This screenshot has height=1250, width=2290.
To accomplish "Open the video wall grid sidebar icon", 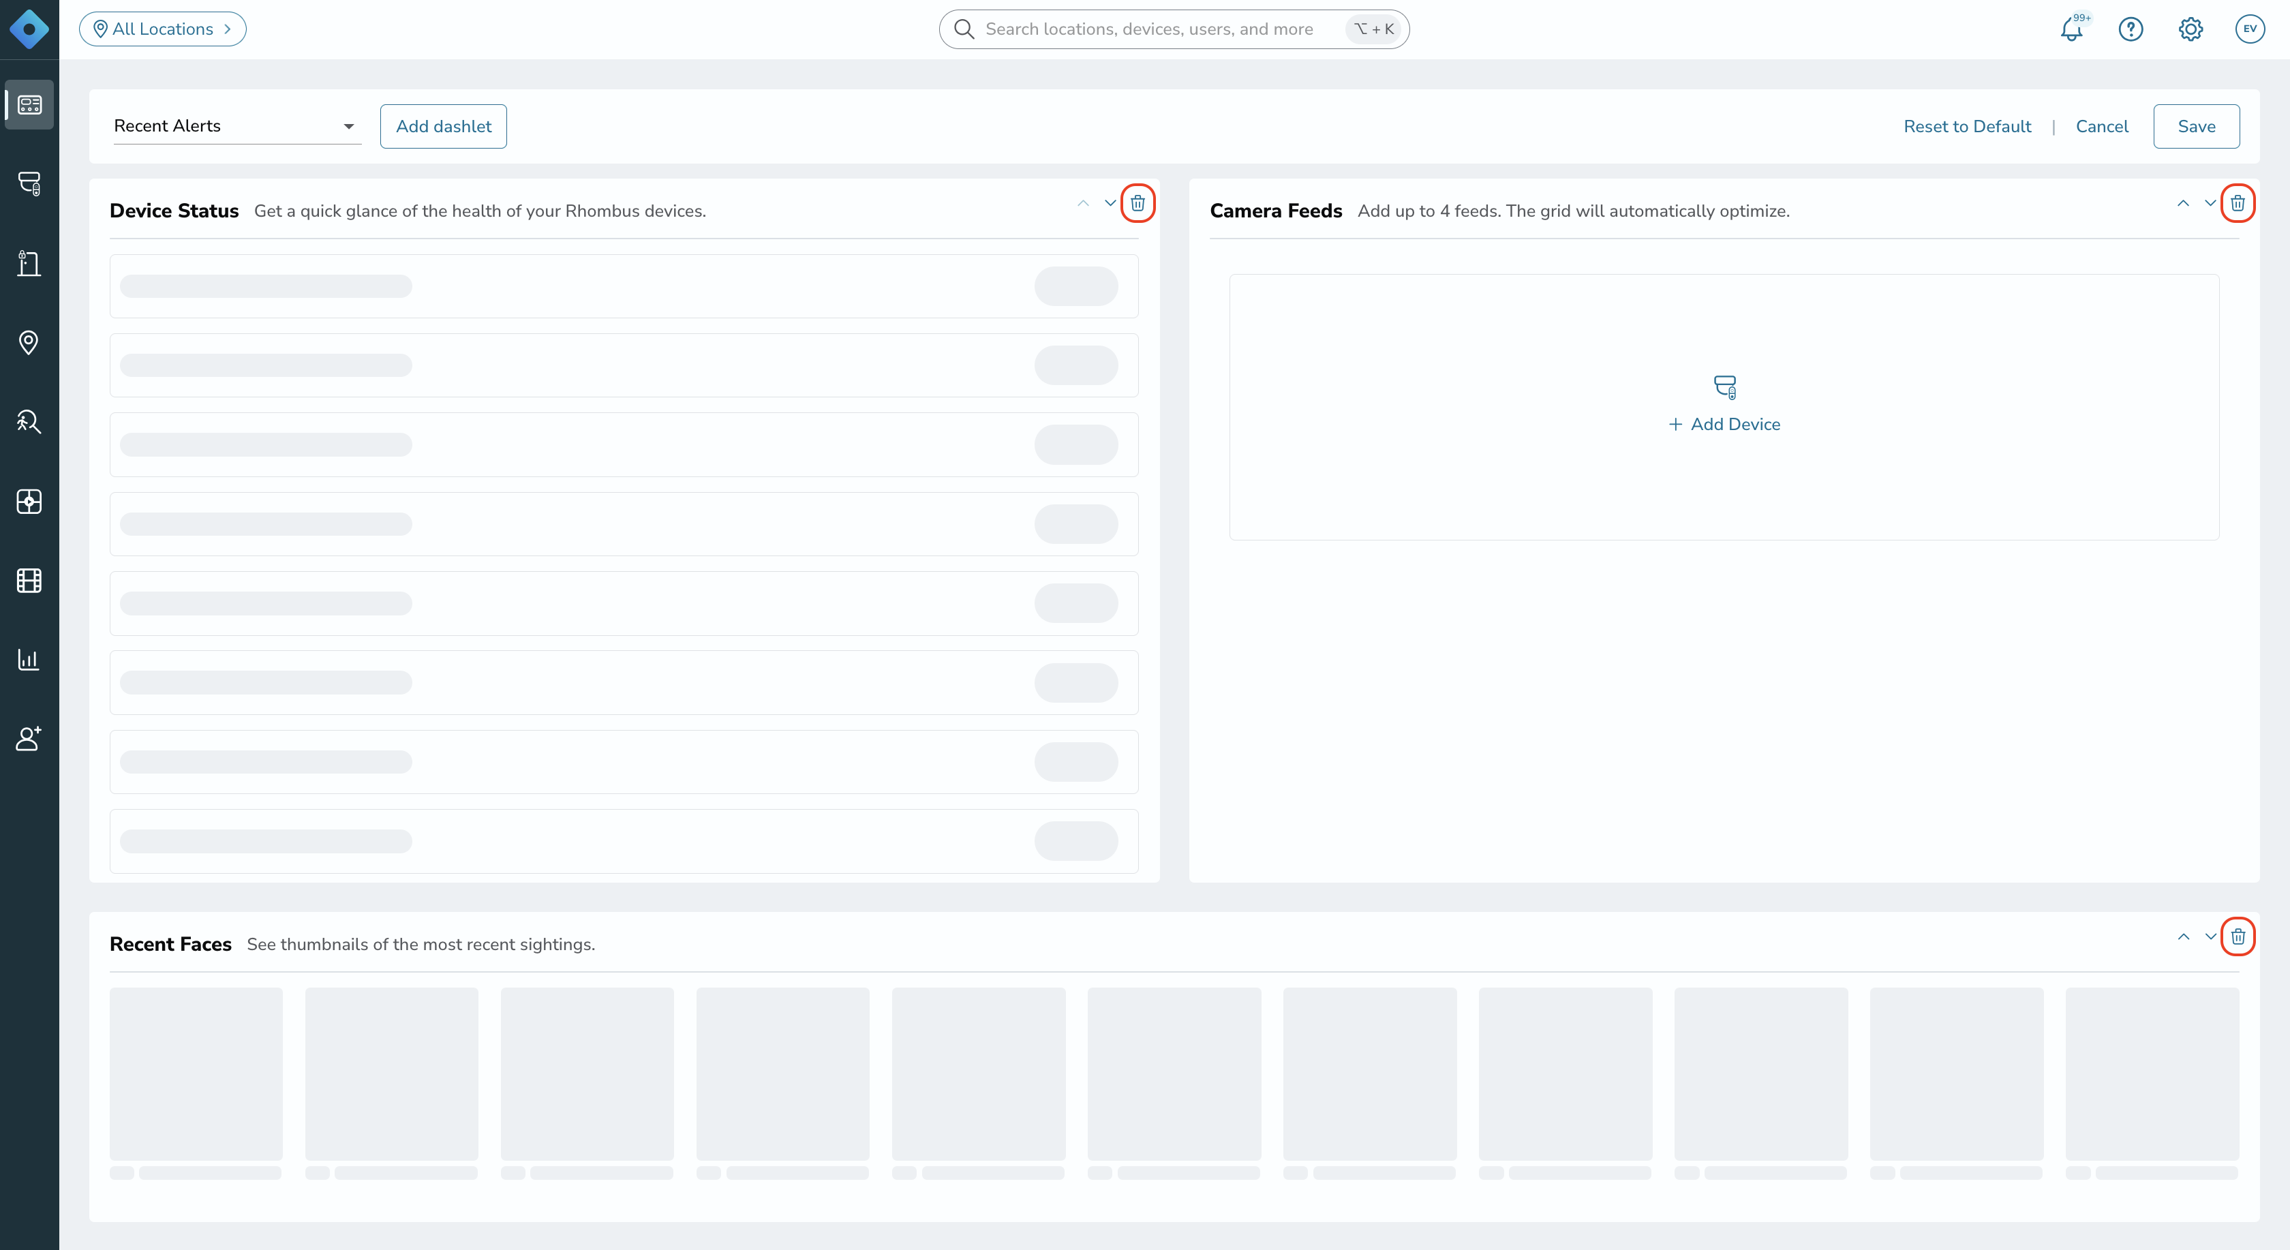I will [x=29, y=502].
